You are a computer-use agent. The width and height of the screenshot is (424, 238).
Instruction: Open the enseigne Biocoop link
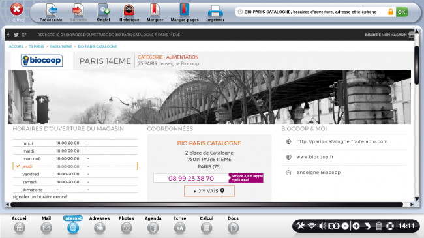coord(318,173)
